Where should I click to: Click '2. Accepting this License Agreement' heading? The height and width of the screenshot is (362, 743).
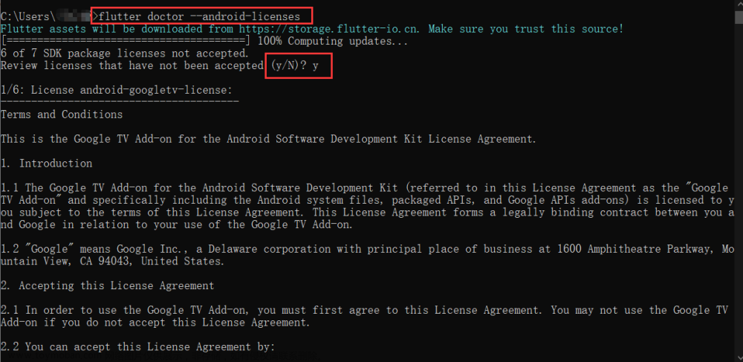tap(108, 285)
